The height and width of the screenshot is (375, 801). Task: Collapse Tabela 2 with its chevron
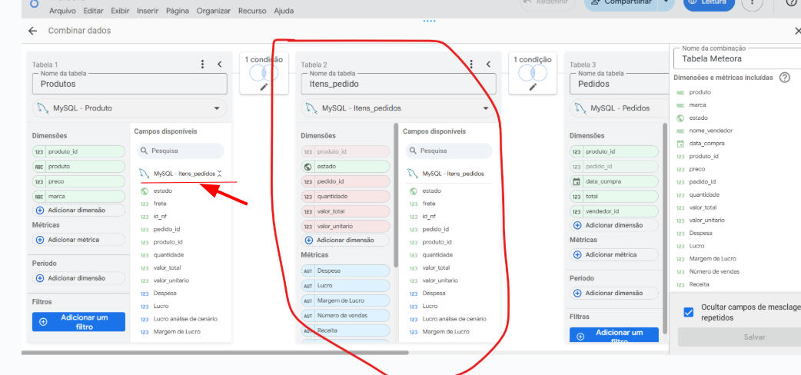coord(488,65)
